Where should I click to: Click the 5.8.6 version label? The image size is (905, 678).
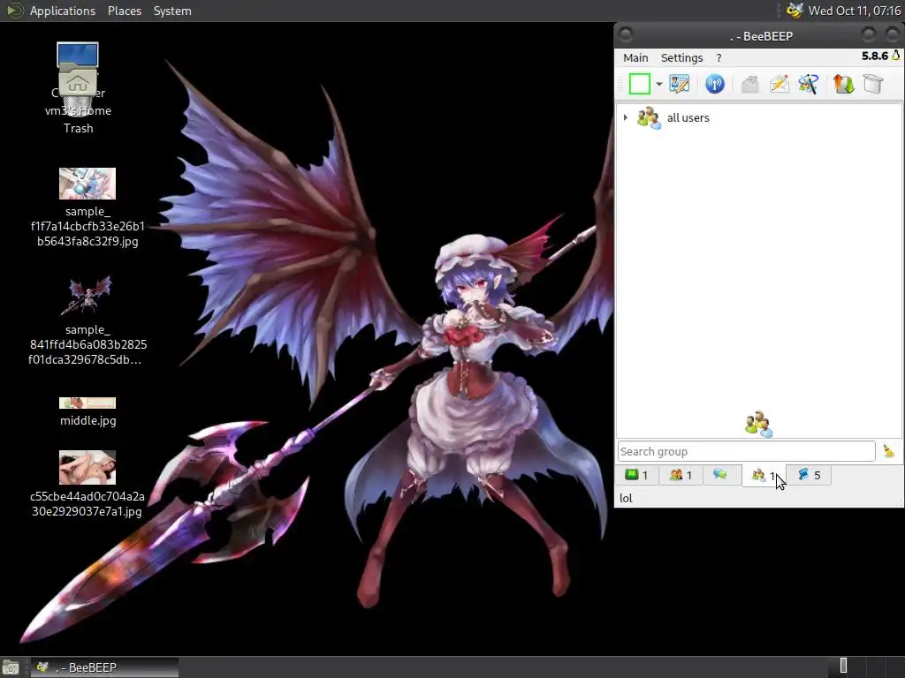pos(874,56)
